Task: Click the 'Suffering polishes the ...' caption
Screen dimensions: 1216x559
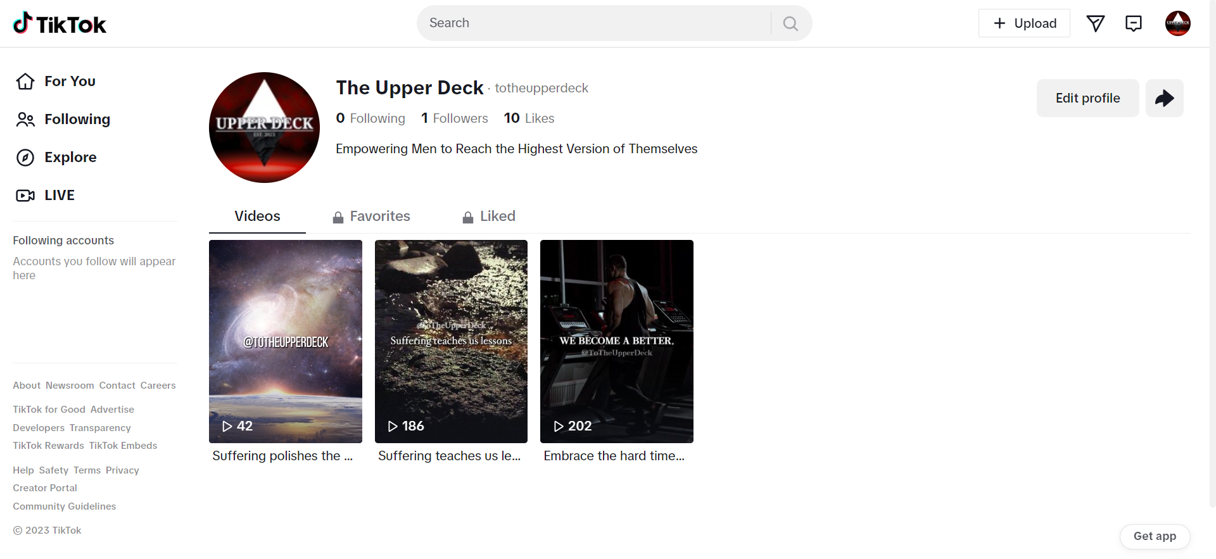Action: (x=282, y=456)
